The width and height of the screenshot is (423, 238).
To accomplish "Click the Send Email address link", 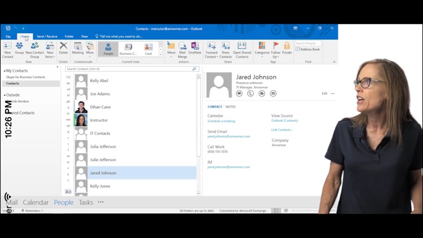I will click(228, 136).
